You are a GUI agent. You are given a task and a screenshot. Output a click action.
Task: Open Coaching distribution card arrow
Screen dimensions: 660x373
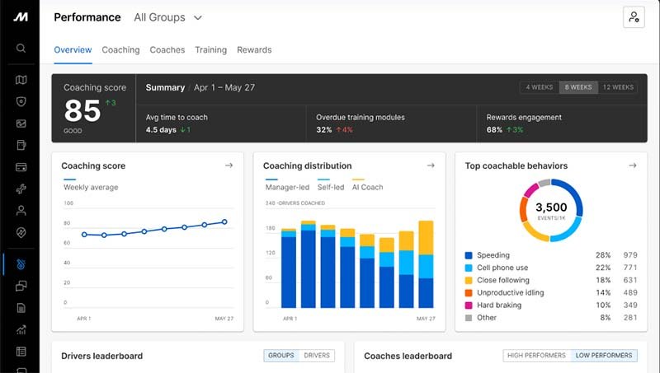point(430,166)
